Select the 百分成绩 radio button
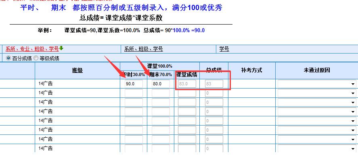The image size is (358, 161). click(x=8, y=58)
